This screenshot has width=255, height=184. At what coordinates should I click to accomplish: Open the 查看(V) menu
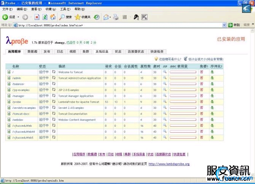click(36, 9)
